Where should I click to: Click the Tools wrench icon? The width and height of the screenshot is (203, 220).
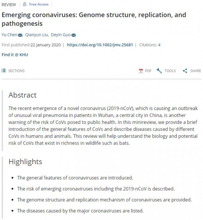click(159, 71)
